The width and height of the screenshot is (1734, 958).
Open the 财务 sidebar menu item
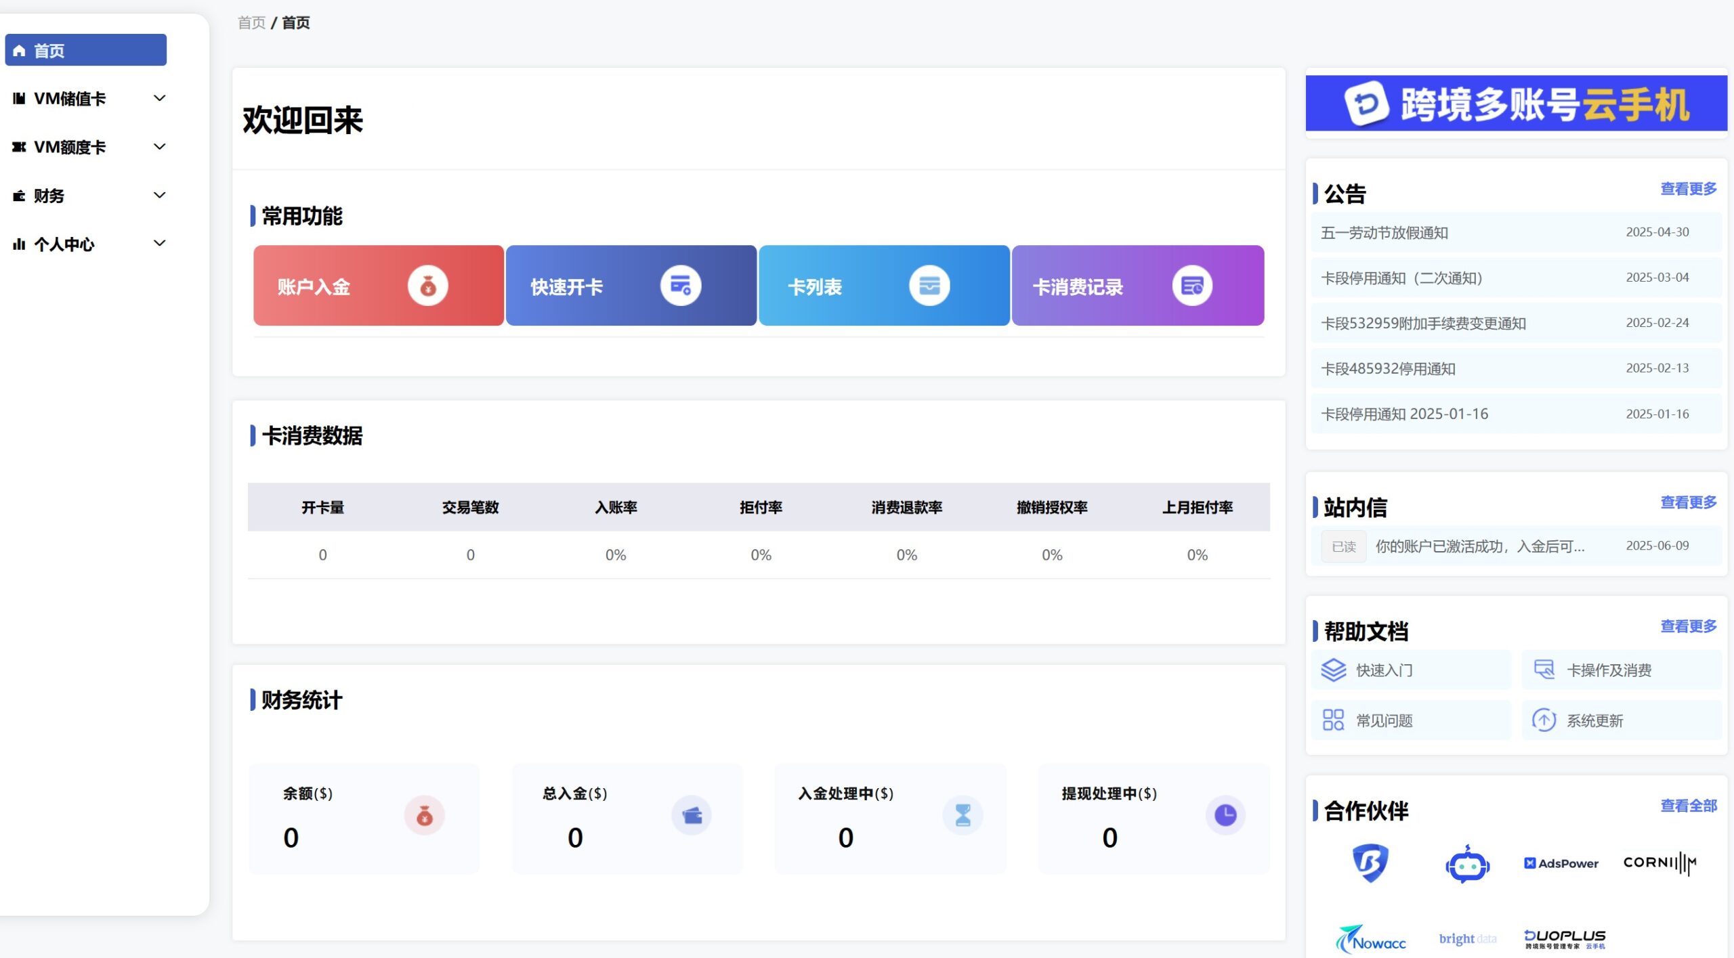(86, 196)
